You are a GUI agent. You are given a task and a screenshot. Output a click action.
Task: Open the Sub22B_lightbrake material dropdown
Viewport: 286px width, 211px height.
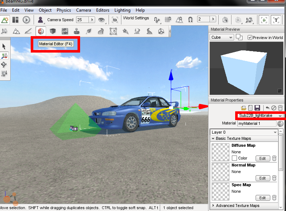(260, 115)
